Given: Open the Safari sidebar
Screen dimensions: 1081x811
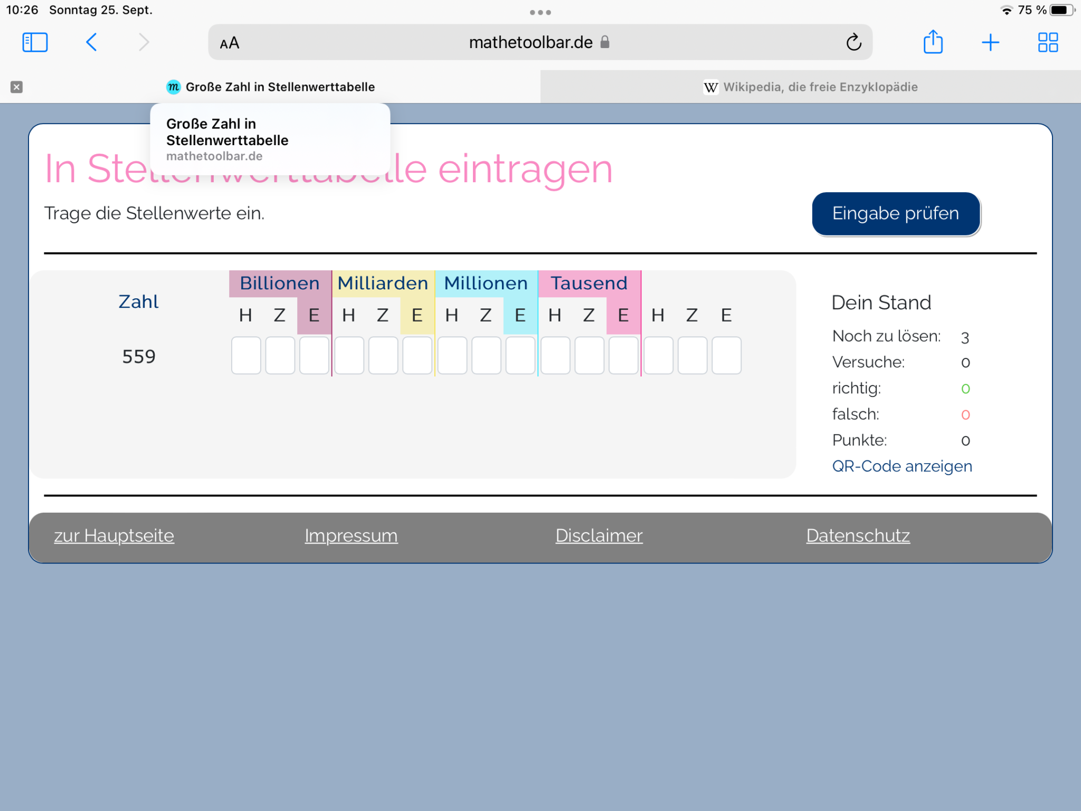Looking at the screenshot, I should 35,42.
